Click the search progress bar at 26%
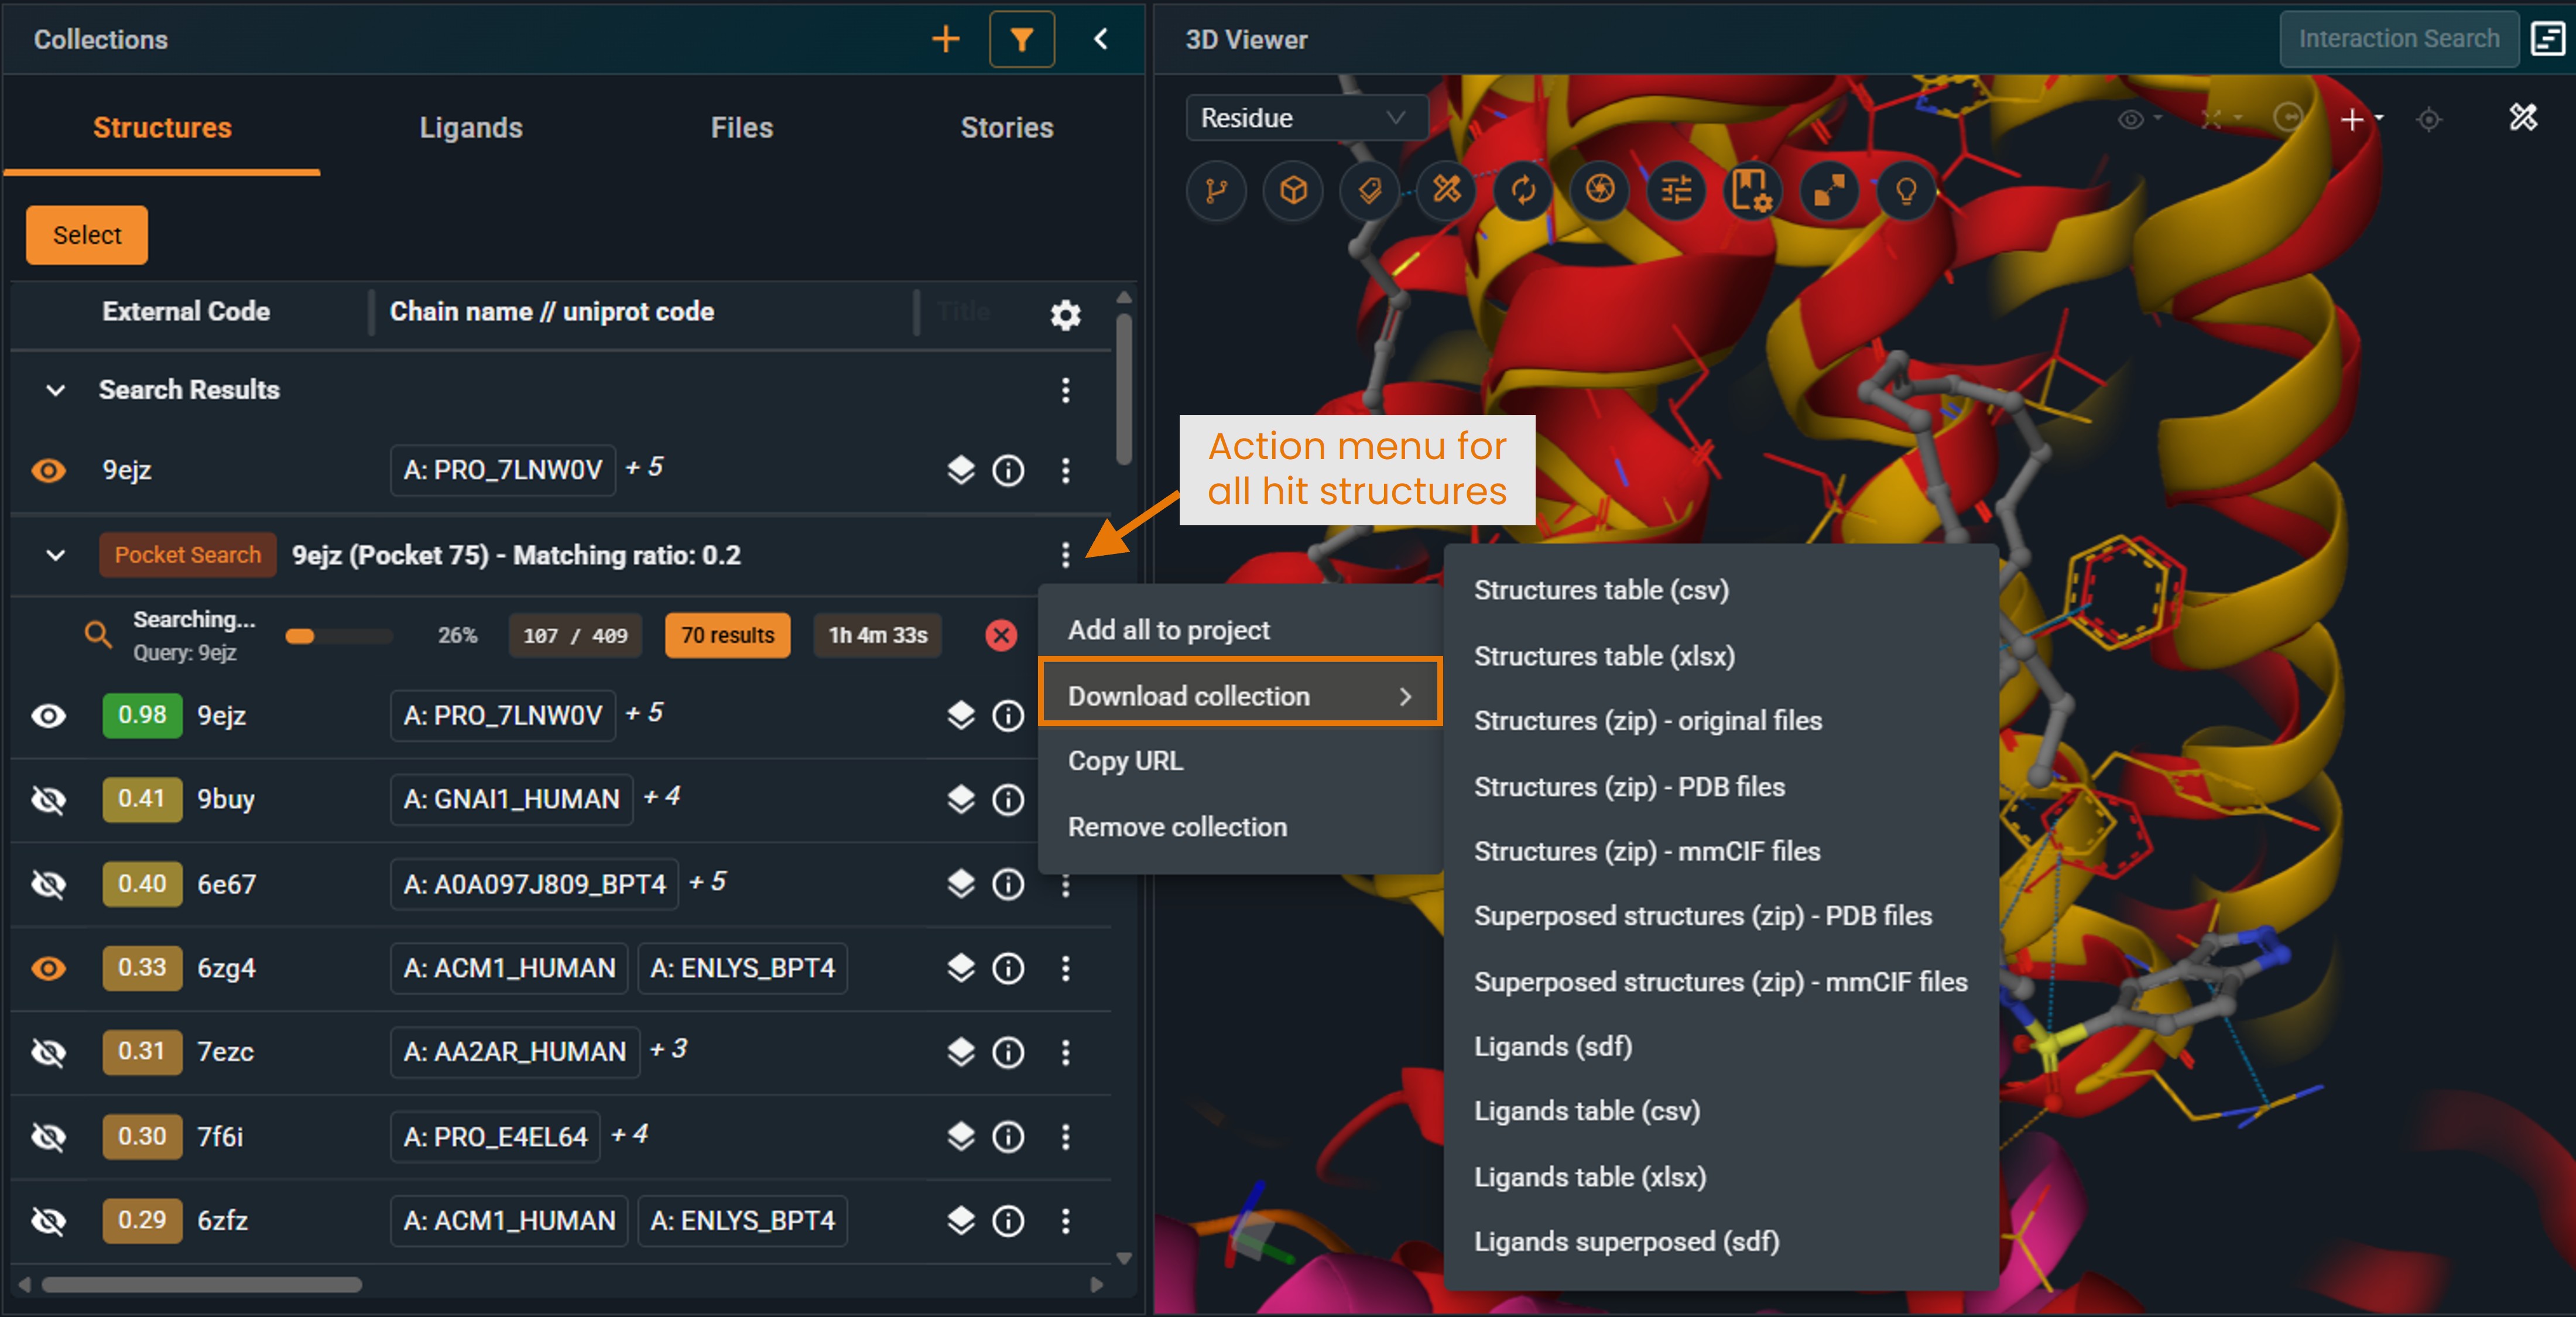 339,635
